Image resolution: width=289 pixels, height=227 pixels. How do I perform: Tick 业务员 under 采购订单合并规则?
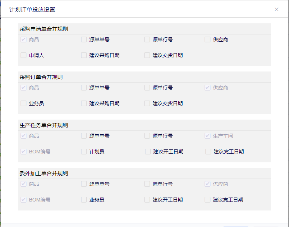(23, 103)
